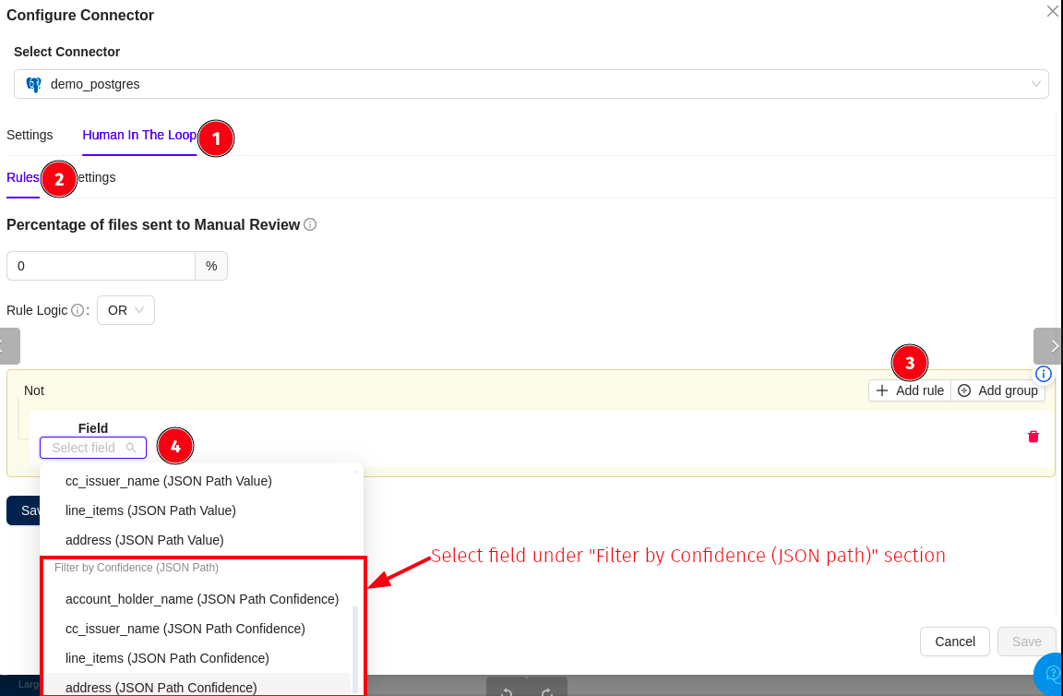Select account_holder_name (JSON Path Confidence) option
This screenshot has width=1063, height=696.
(x=202, y=599)
